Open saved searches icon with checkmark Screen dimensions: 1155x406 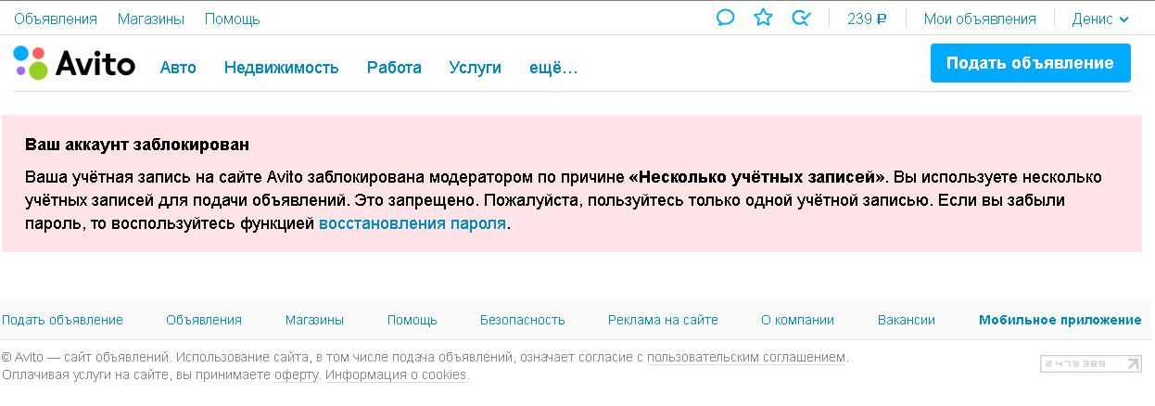pos(802,18)
